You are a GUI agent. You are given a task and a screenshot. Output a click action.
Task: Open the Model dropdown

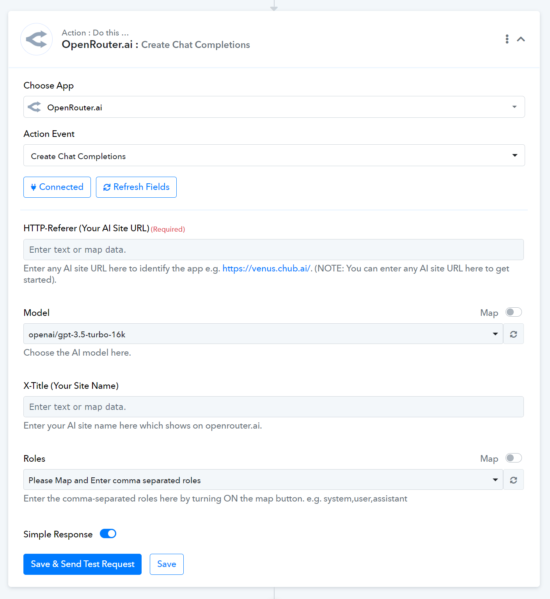263,334
